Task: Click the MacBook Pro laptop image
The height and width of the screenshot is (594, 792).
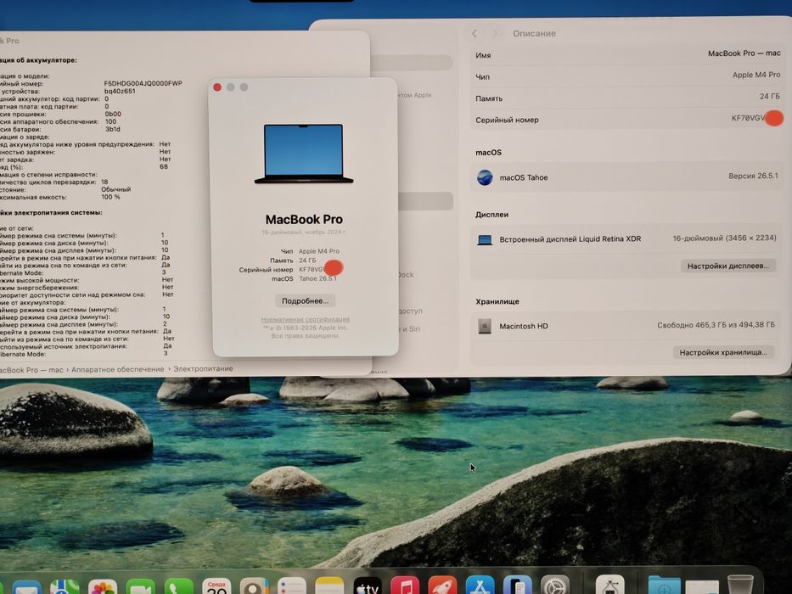Action: click(304, 154)
